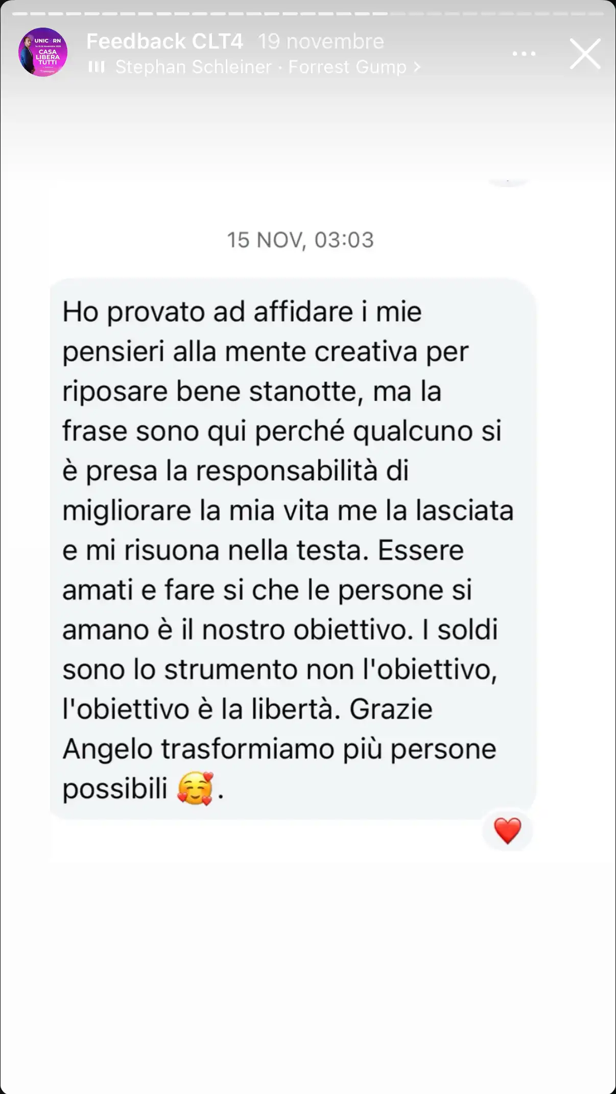Viewport: 616px width, 1094px height.
Task: Tap the grey message bubble text
Action: pyautogui.click(x=293, y=549)
